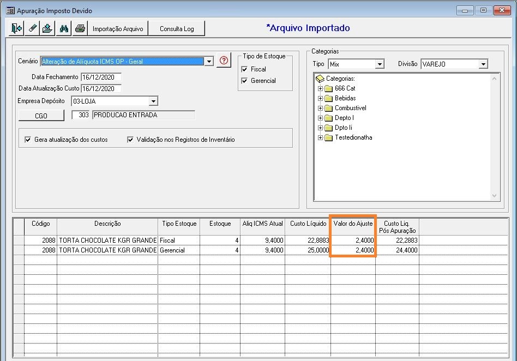Select the Categorias root tree label

(x=340, y=79)
